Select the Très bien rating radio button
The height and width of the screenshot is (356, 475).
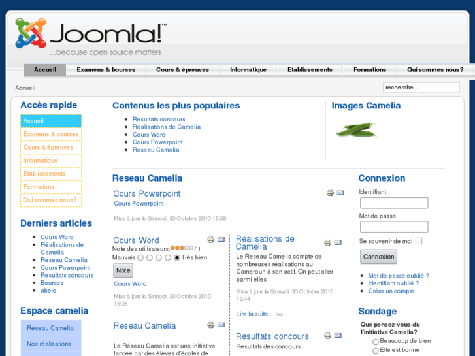tap(177, 258)
